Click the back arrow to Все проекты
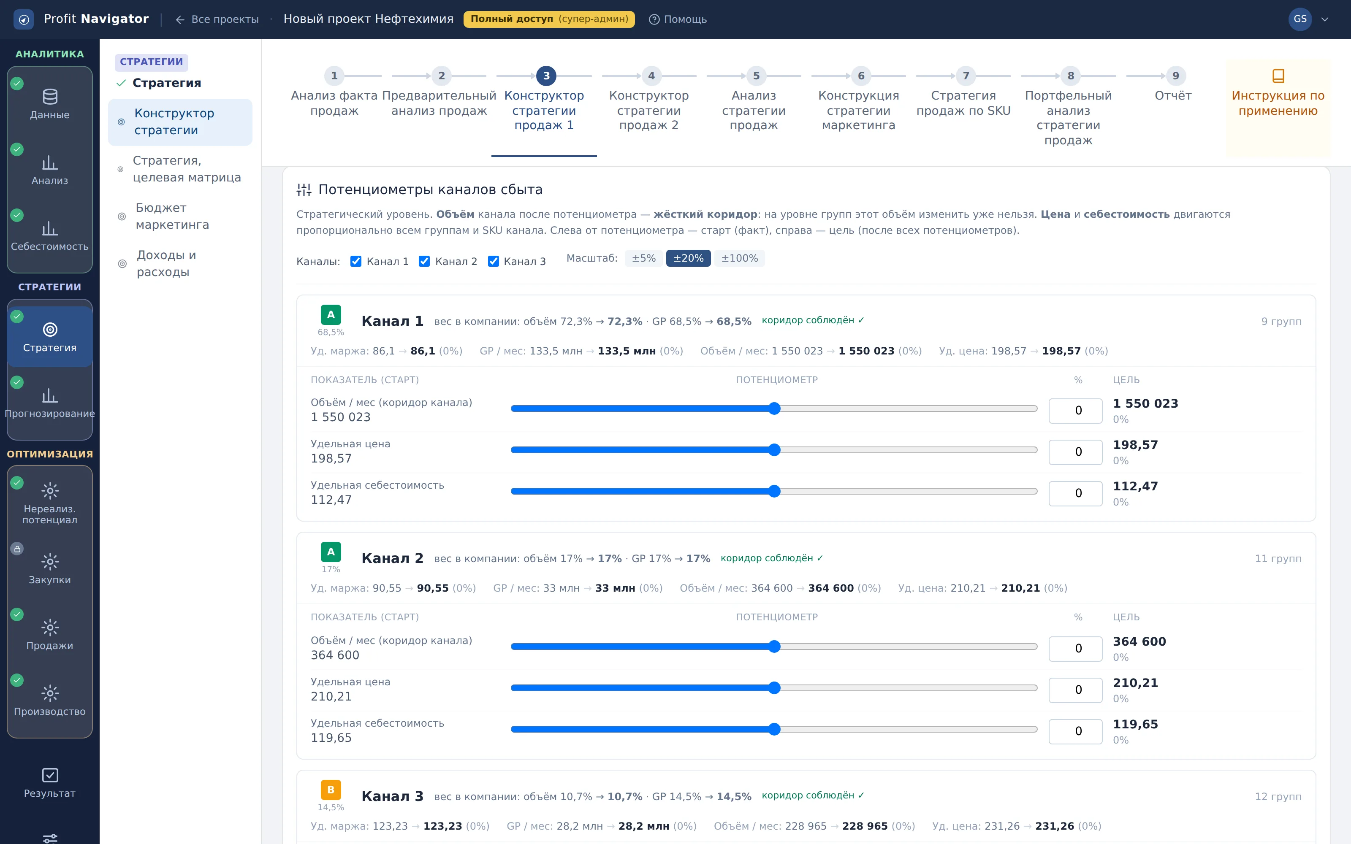Viewport: 1351px width, 844px height. (180, 19)
